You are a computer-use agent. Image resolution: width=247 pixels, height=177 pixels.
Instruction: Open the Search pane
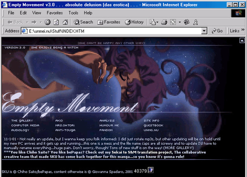[83, 22]
